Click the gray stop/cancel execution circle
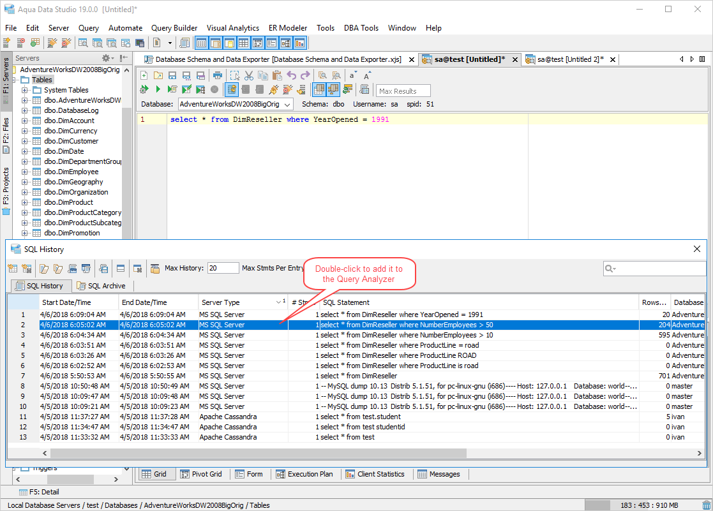Screen dimensions: 713x511 [x=214, y=89]
